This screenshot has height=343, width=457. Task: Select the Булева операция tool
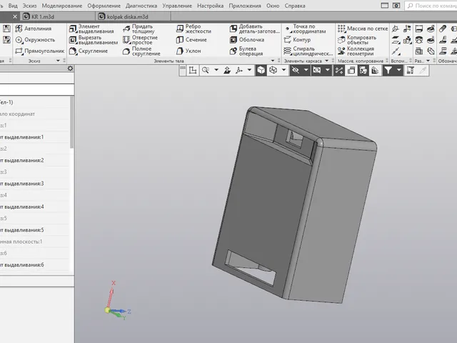(x=246, y=51)
